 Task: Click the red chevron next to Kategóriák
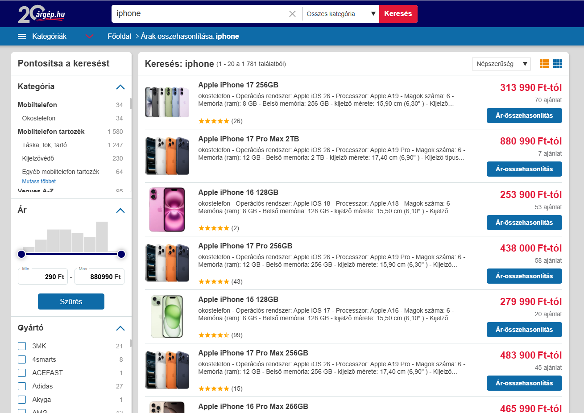pos(90,37)
